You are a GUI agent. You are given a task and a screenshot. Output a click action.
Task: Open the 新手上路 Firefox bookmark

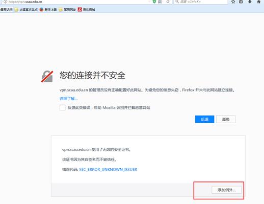coord(48,10)
